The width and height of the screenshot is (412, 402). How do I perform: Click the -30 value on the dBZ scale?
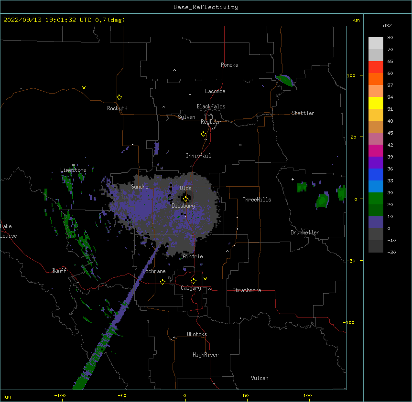pyautogui.click(x=391, y=252)
